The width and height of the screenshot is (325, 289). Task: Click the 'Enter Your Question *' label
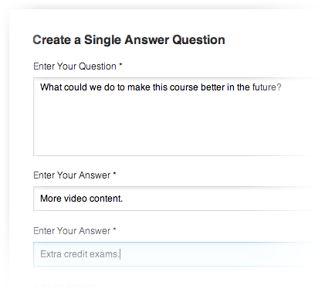point(78,66)
